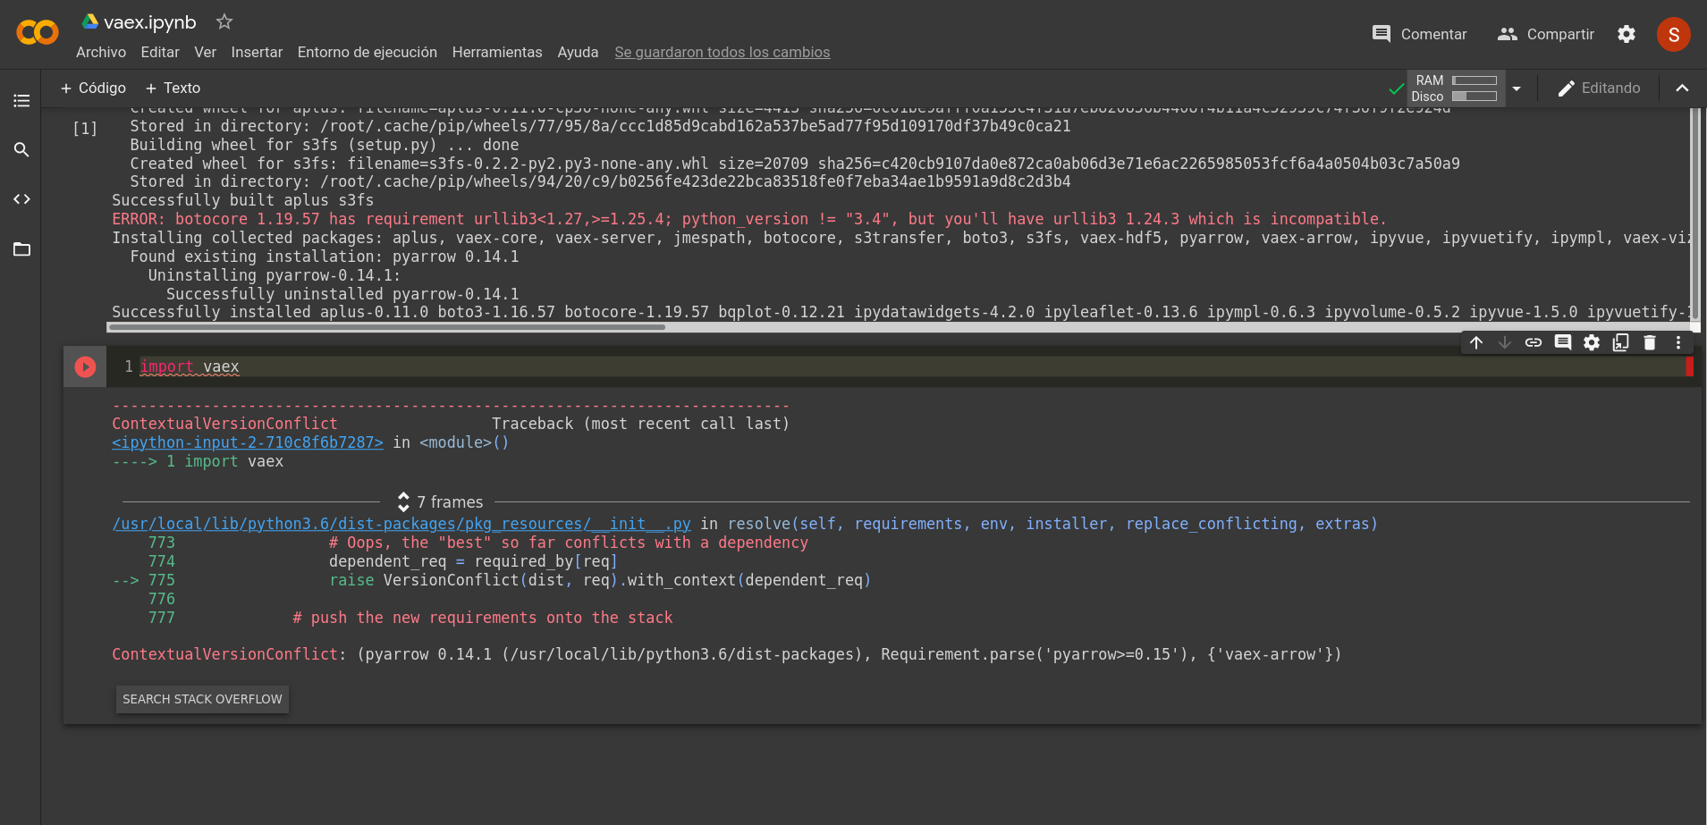Open the Herramientas menu
The width and height of the screenshot is (1707, 825).
click(497, 52)
